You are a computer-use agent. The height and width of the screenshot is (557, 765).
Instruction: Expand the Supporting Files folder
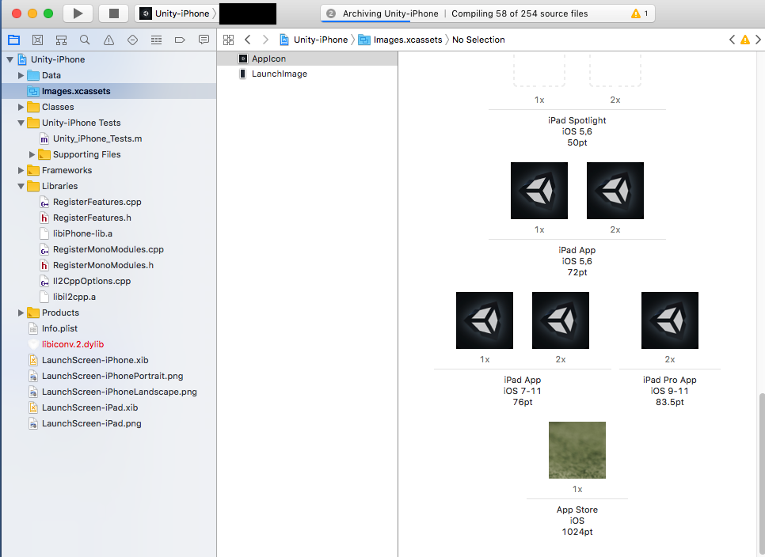[x=32, y=154]
